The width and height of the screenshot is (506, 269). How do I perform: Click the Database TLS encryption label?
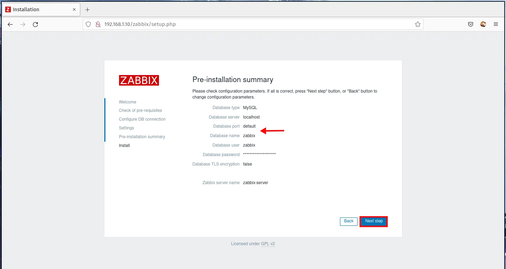[216, 164]
